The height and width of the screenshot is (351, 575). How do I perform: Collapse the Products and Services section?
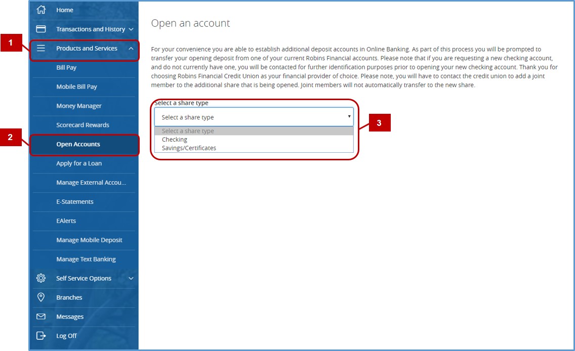click(x=131, y=48)
